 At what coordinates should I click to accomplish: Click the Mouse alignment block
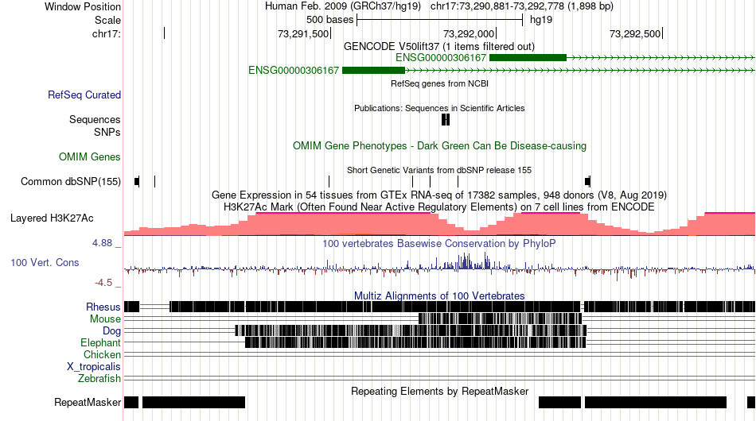click(x=500, y=319)
